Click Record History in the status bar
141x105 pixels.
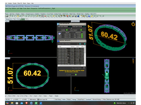coord(97,99)
